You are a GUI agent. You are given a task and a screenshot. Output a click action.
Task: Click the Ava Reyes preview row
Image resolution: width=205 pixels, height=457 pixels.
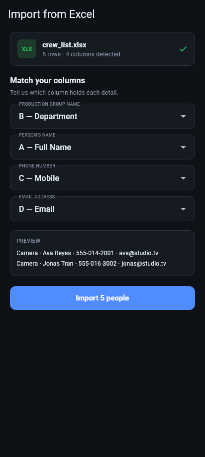[88, 253]
